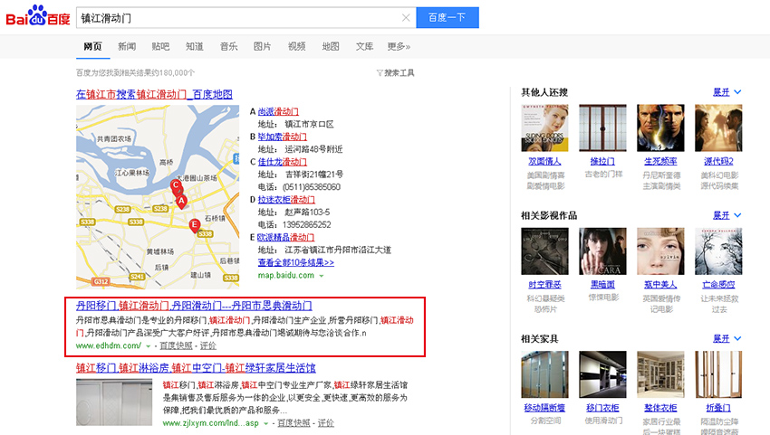Click the 生死频率 poster thumbnail

point(660,128)
